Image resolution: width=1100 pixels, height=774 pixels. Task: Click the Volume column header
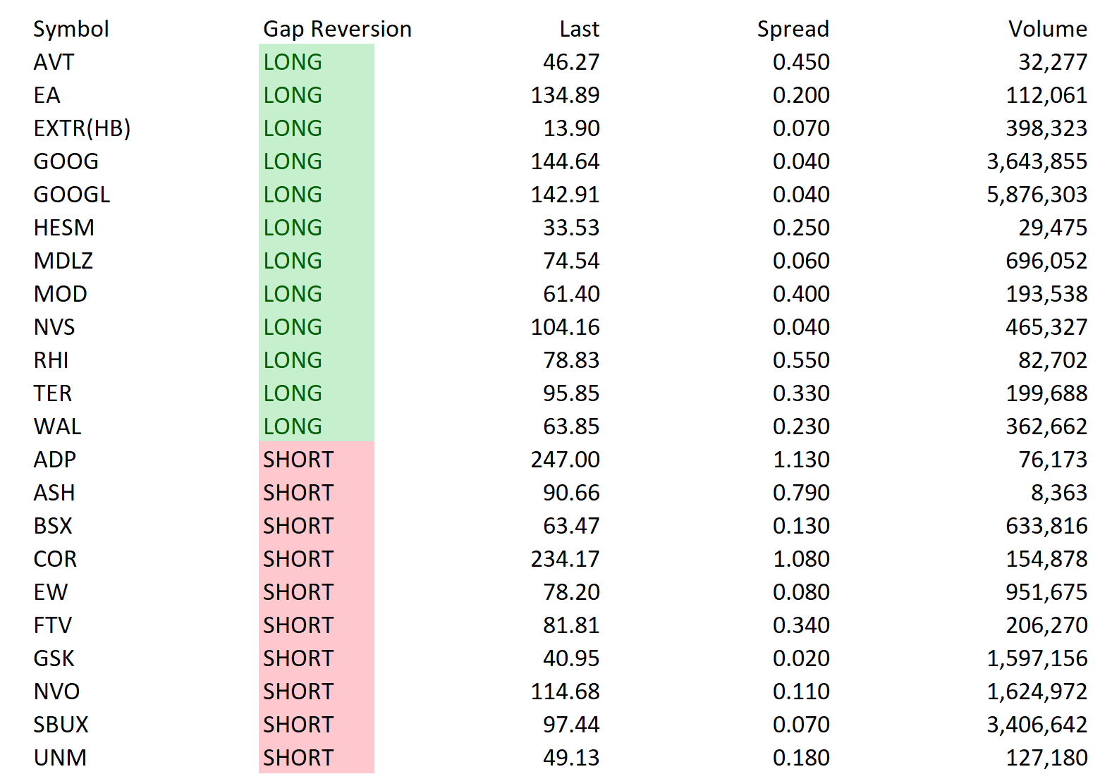tap(1047, 29)
